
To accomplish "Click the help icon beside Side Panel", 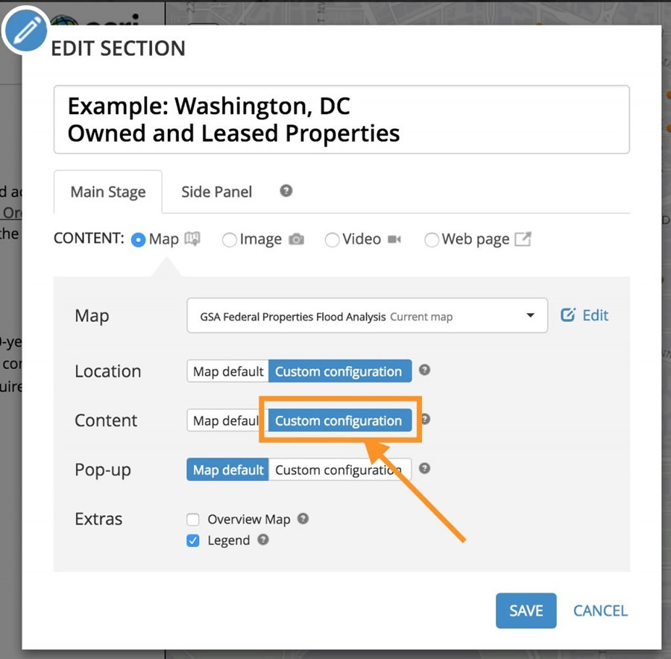I will tap(286, 191).
